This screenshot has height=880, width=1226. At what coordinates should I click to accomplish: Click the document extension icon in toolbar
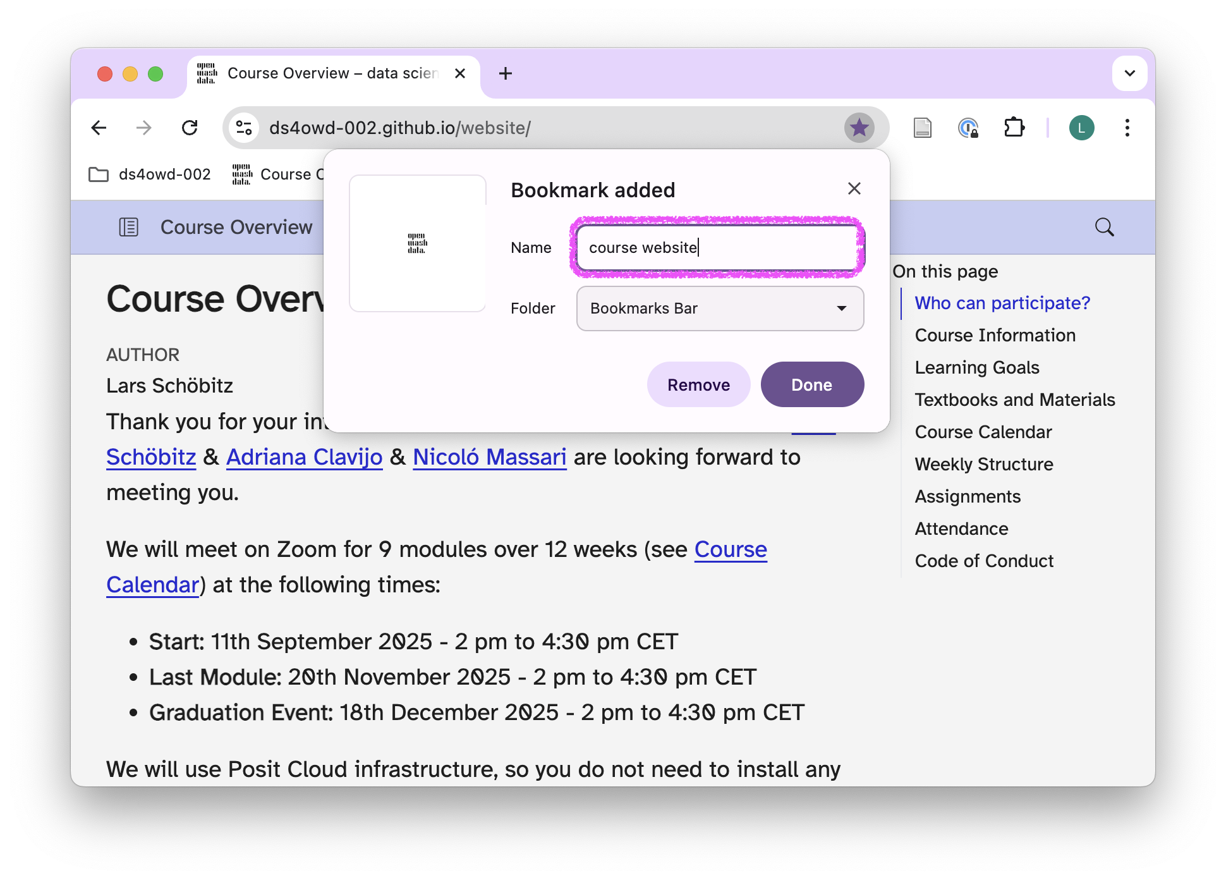click(922, 128)
